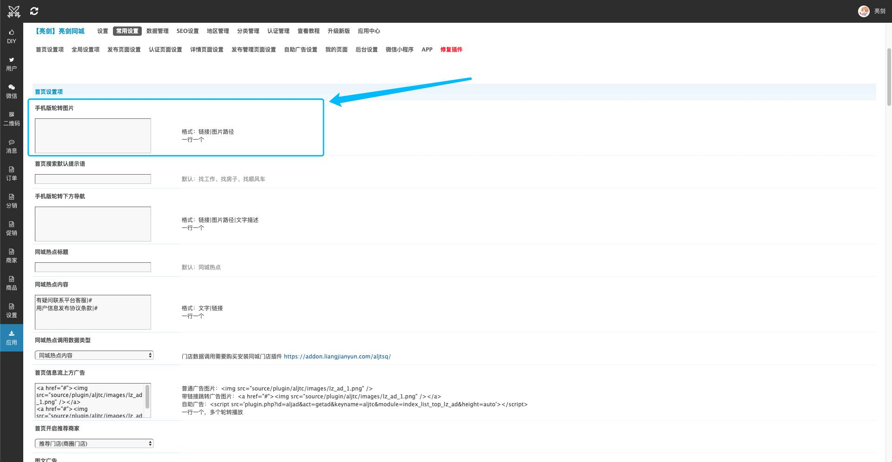892x462 pixels.
Task: Switch to the 发布管理页面设置 sub-tab
Action: (x=254, y=50)
